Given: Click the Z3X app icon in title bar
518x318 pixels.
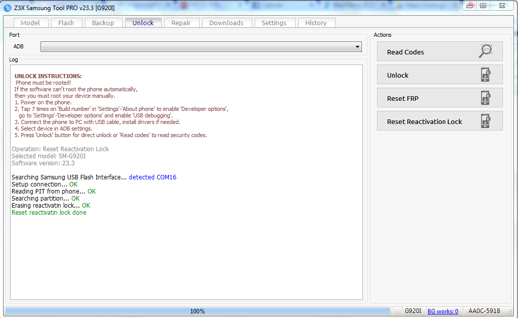Looking at the screenshot, I should click(x=8, y=8).
